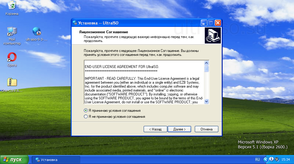
Task: Click the license text scrollbar up arrow
Action: point(207,63)
